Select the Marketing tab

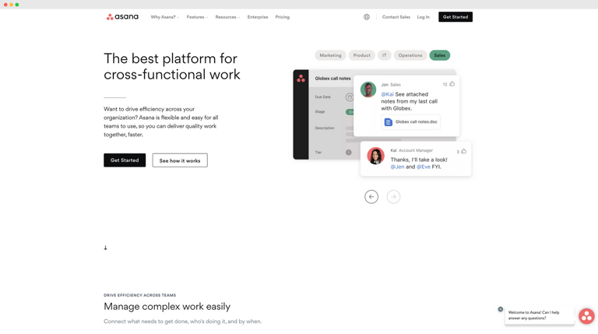point(330,55)
